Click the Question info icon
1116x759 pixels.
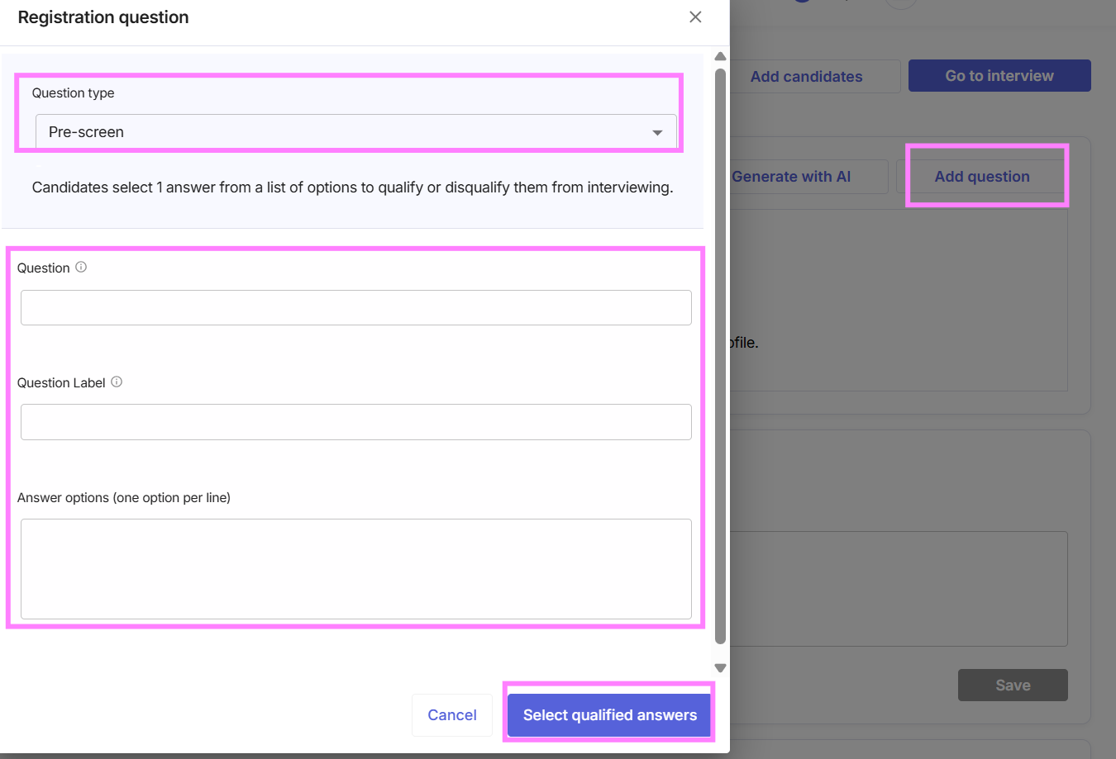(81, 268)
